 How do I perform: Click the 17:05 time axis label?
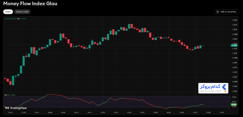click(x=221, y=113)
